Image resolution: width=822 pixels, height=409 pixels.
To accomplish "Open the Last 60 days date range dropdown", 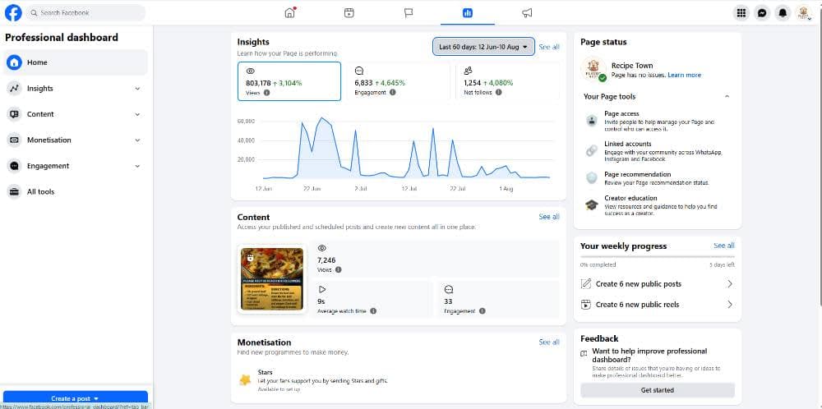I will pos(483,47).
